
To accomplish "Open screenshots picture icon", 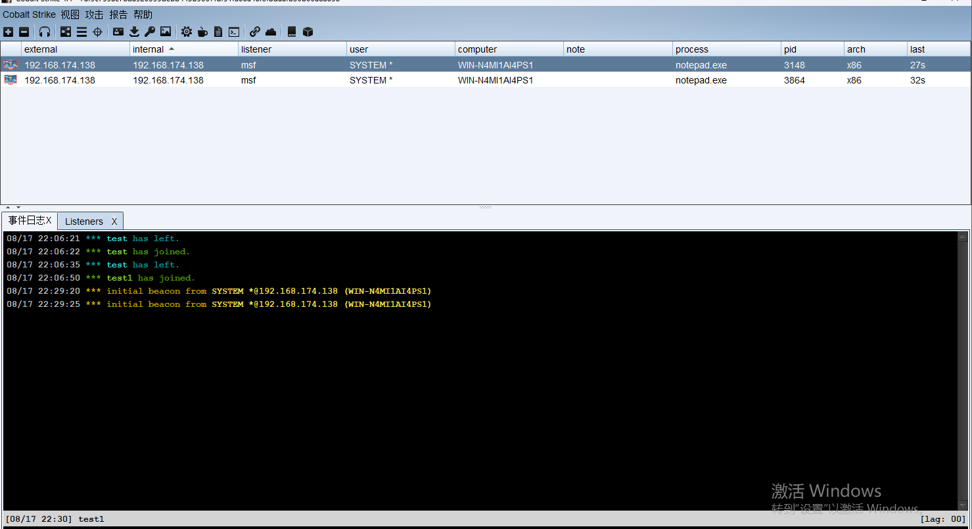I will point(166,32).
